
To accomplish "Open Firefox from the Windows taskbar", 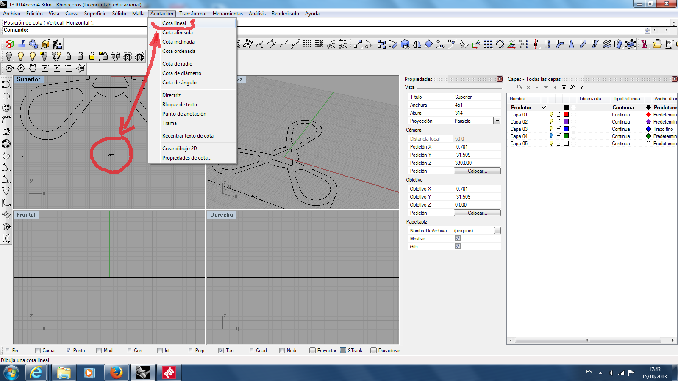I will pyautogui.click(x=116, y=373).
